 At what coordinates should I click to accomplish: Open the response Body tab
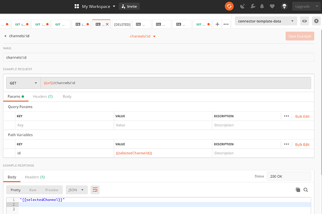click(x=12, y=177)
